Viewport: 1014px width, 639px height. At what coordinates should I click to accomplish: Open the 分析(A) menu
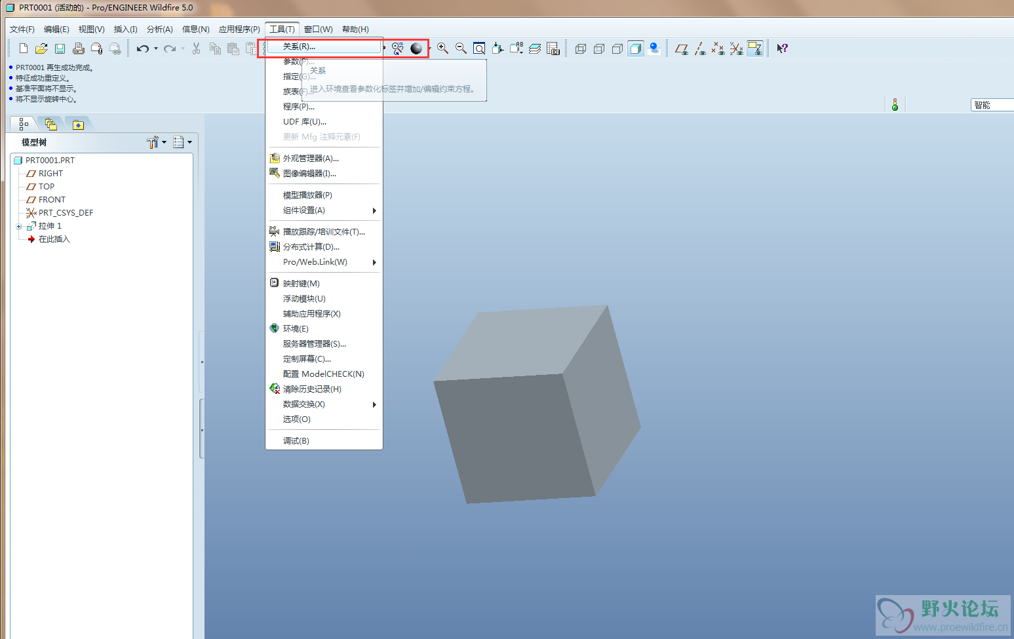160,29
